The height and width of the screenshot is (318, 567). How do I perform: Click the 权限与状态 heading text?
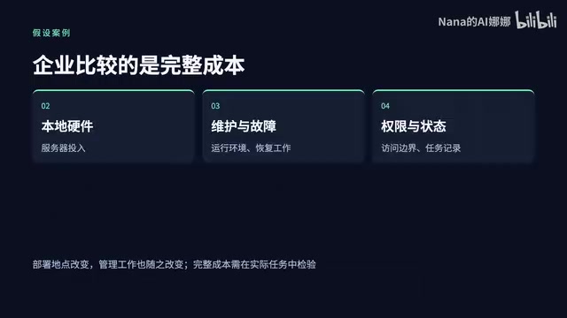point(414,126)
